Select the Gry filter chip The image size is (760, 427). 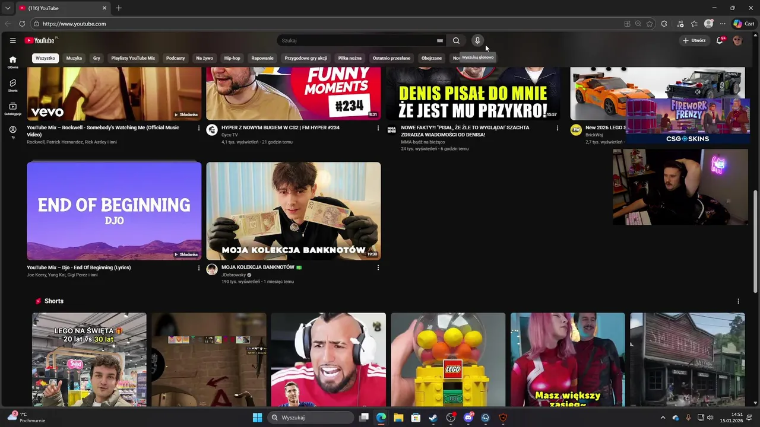point(97,58)
